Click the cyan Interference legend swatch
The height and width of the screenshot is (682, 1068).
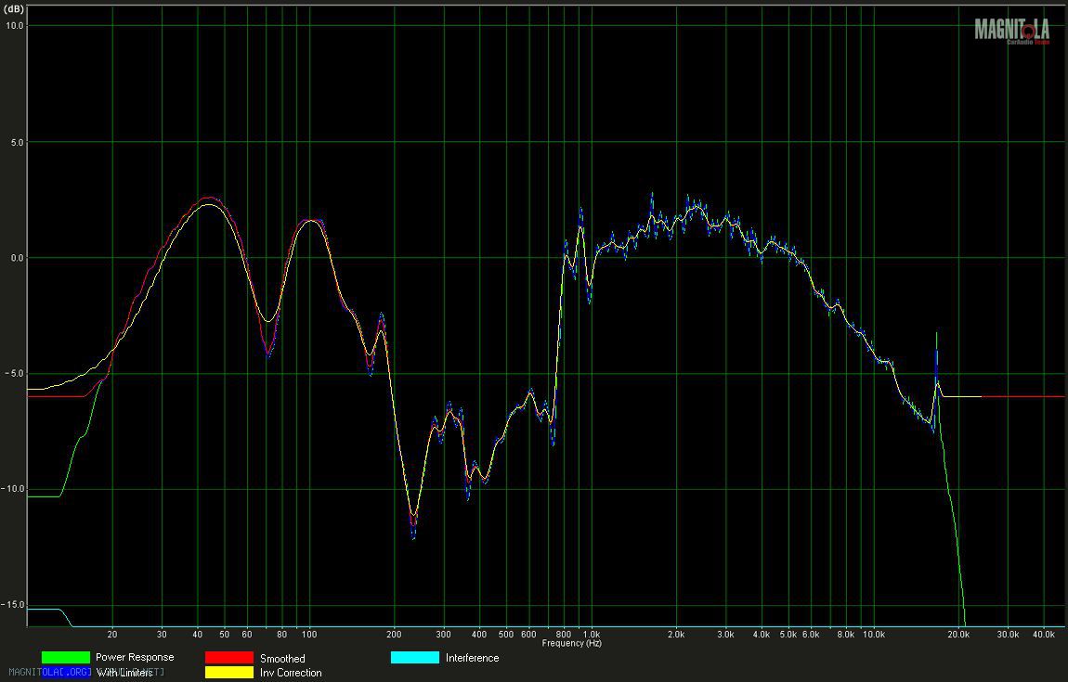414,658
